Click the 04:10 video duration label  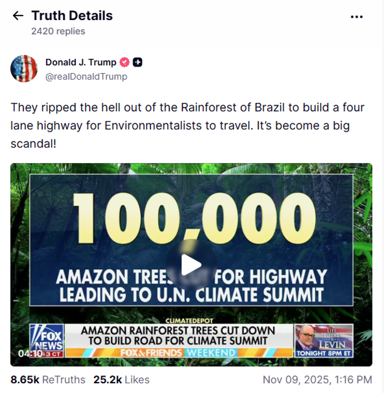tap(30, 354)
